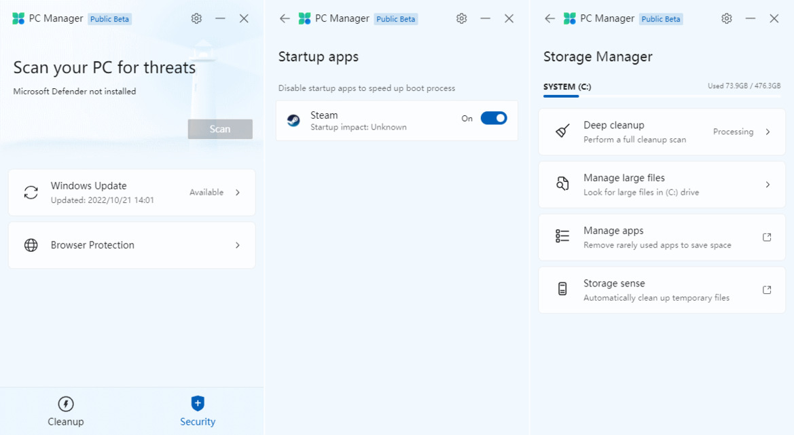Open the Storage sense title
The image size is (794, 435).
tap(614, 283)
